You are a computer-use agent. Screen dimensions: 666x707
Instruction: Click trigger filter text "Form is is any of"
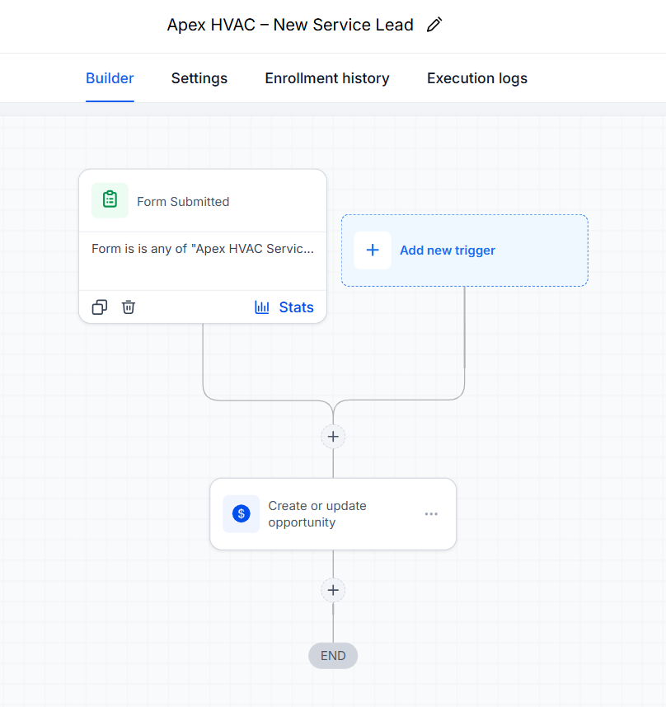coord(203,249)
